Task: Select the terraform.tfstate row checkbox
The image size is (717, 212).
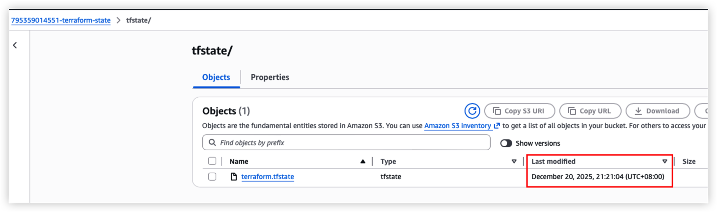Action: click(x=212, y=177)
